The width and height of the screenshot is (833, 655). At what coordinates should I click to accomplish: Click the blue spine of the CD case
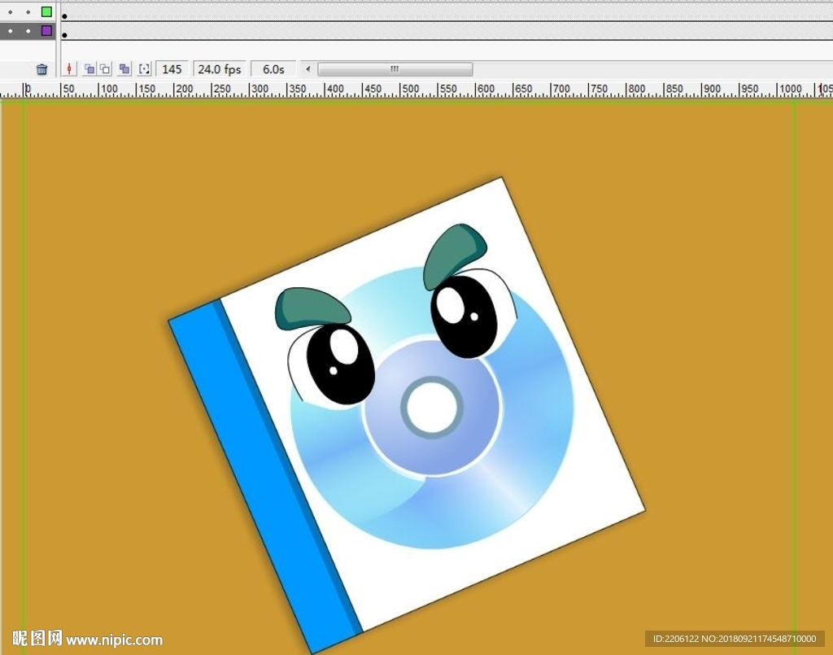point(264,475)
